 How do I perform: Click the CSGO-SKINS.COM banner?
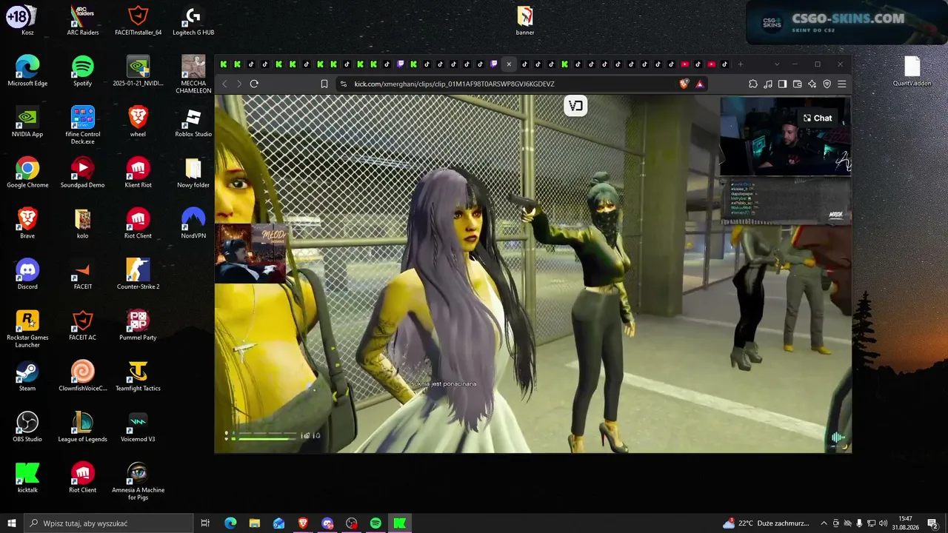coord(847,21)
